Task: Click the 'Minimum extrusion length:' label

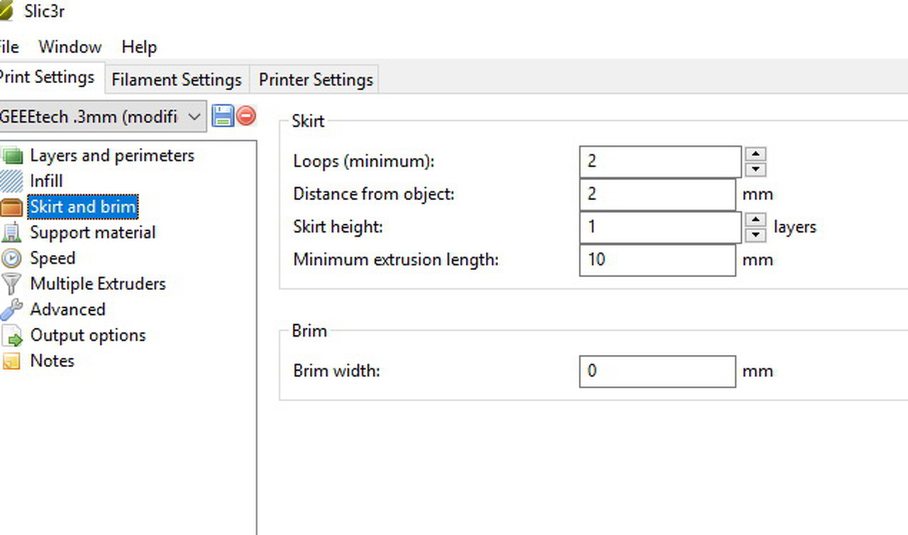Action: [396, 260]
